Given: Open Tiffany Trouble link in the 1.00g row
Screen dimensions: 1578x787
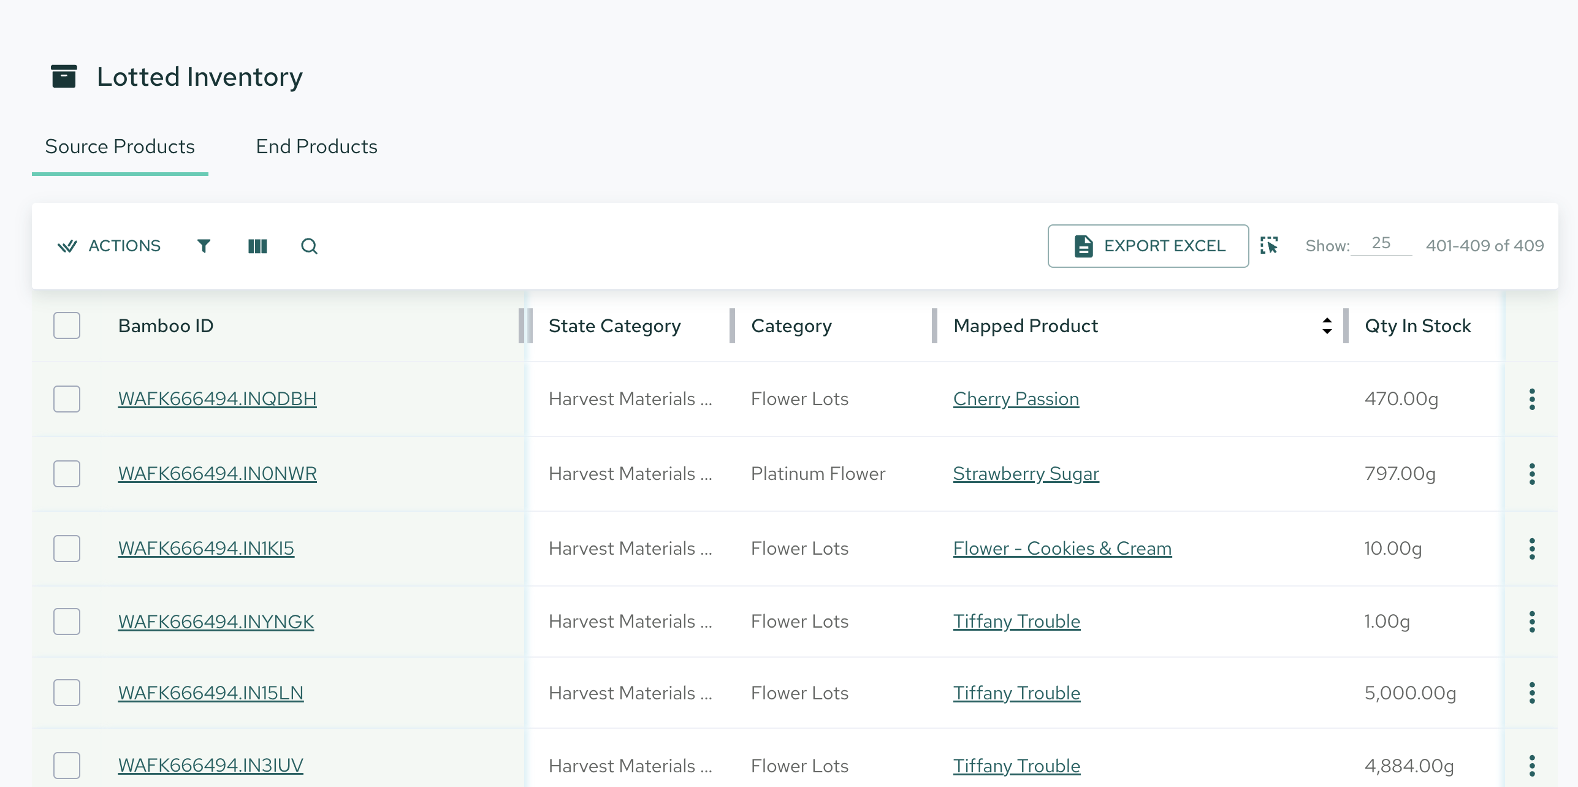Looking at the screenshot, I should click(x=1016, y=622).
